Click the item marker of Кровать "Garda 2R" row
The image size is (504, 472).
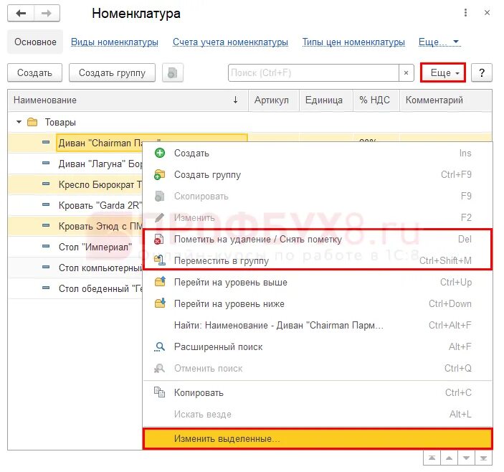tap(46, 205)
